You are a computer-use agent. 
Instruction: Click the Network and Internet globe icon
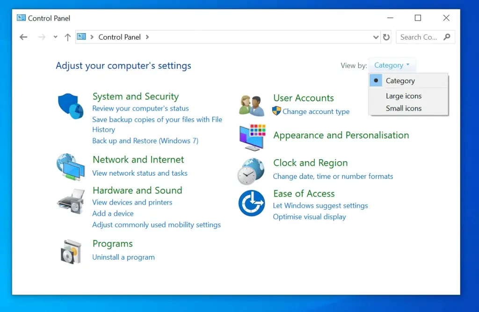click(70, 167)
